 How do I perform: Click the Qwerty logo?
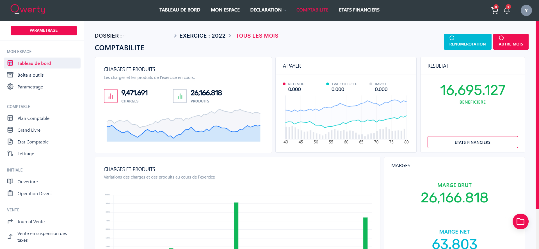coord(28,9)
